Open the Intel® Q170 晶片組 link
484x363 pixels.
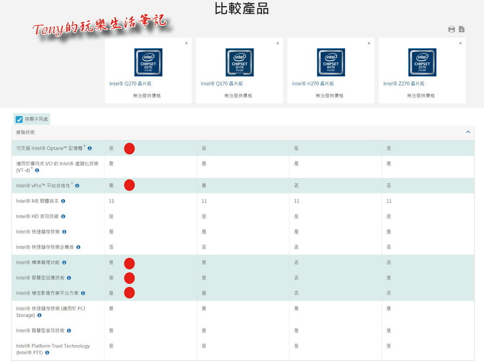coord(222,84)
